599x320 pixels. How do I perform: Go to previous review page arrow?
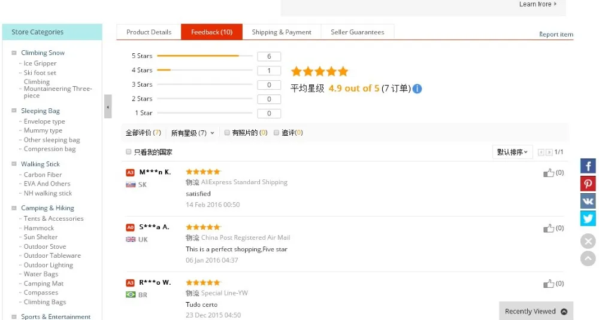541,152
